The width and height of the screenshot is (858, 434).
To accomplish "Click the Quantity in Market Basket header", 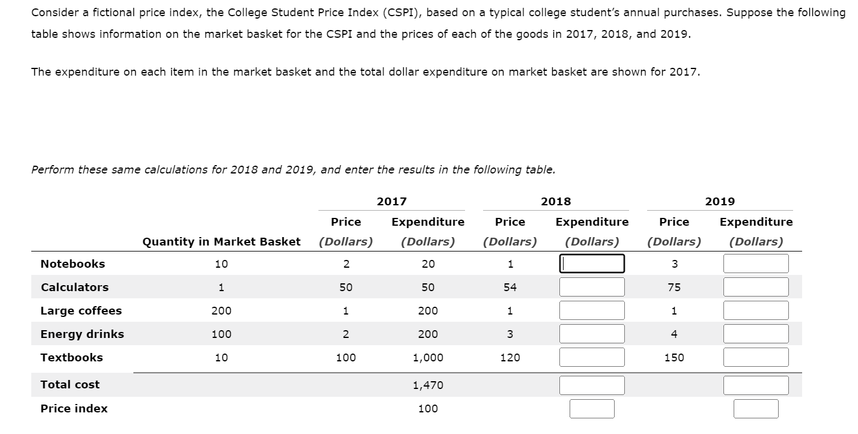I will pos(221,241).
